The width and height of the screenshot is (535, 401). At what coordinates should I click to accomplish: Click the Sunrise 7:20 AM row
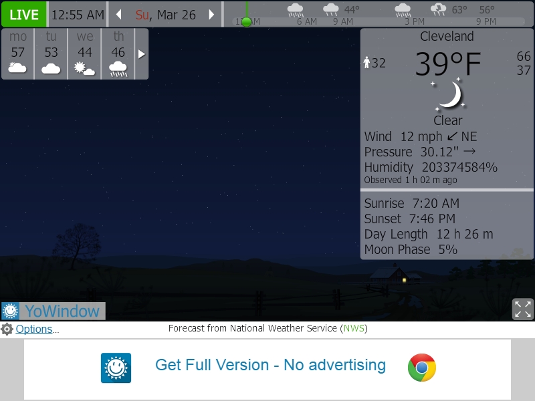pos(412,203)
